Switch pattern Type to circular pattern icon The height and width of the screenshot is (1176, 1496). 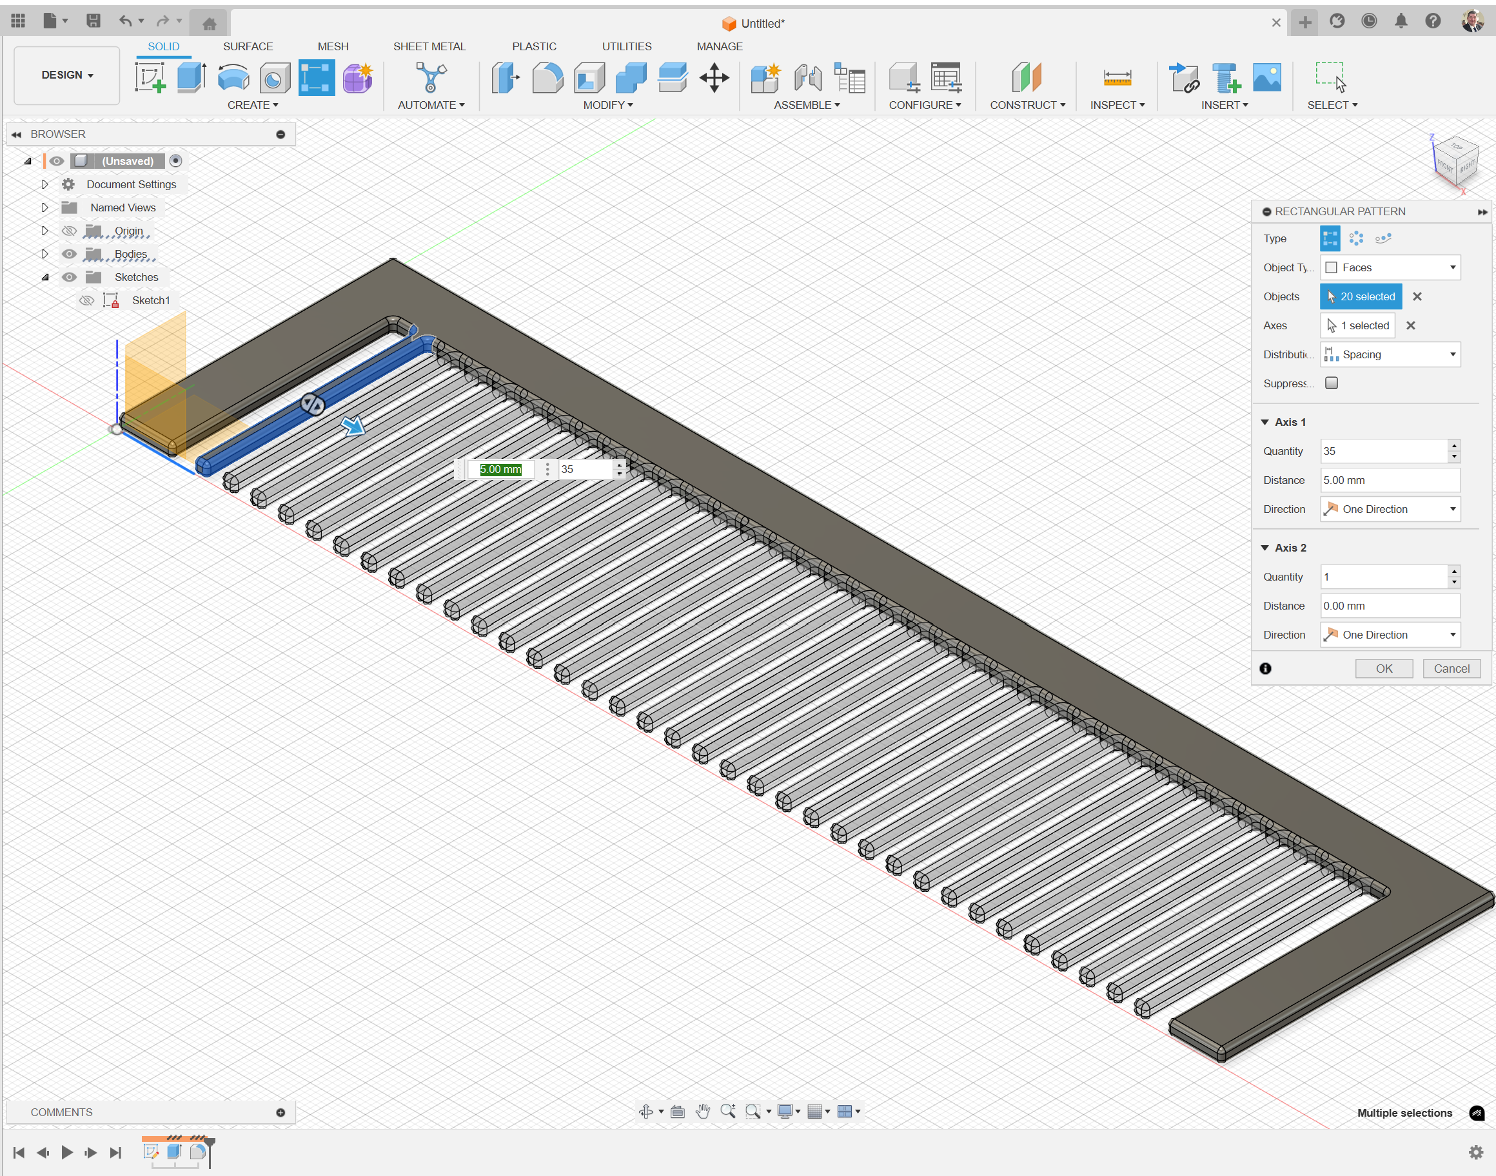pyautogui.click(x=1357, y=238)
